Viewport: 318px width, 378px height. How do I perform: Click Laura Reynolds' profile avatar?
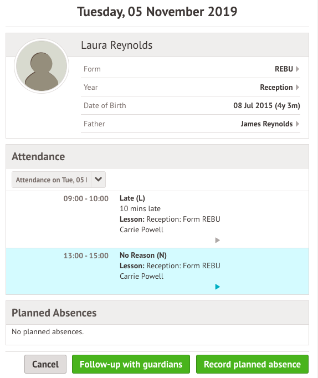coord(42,66)
